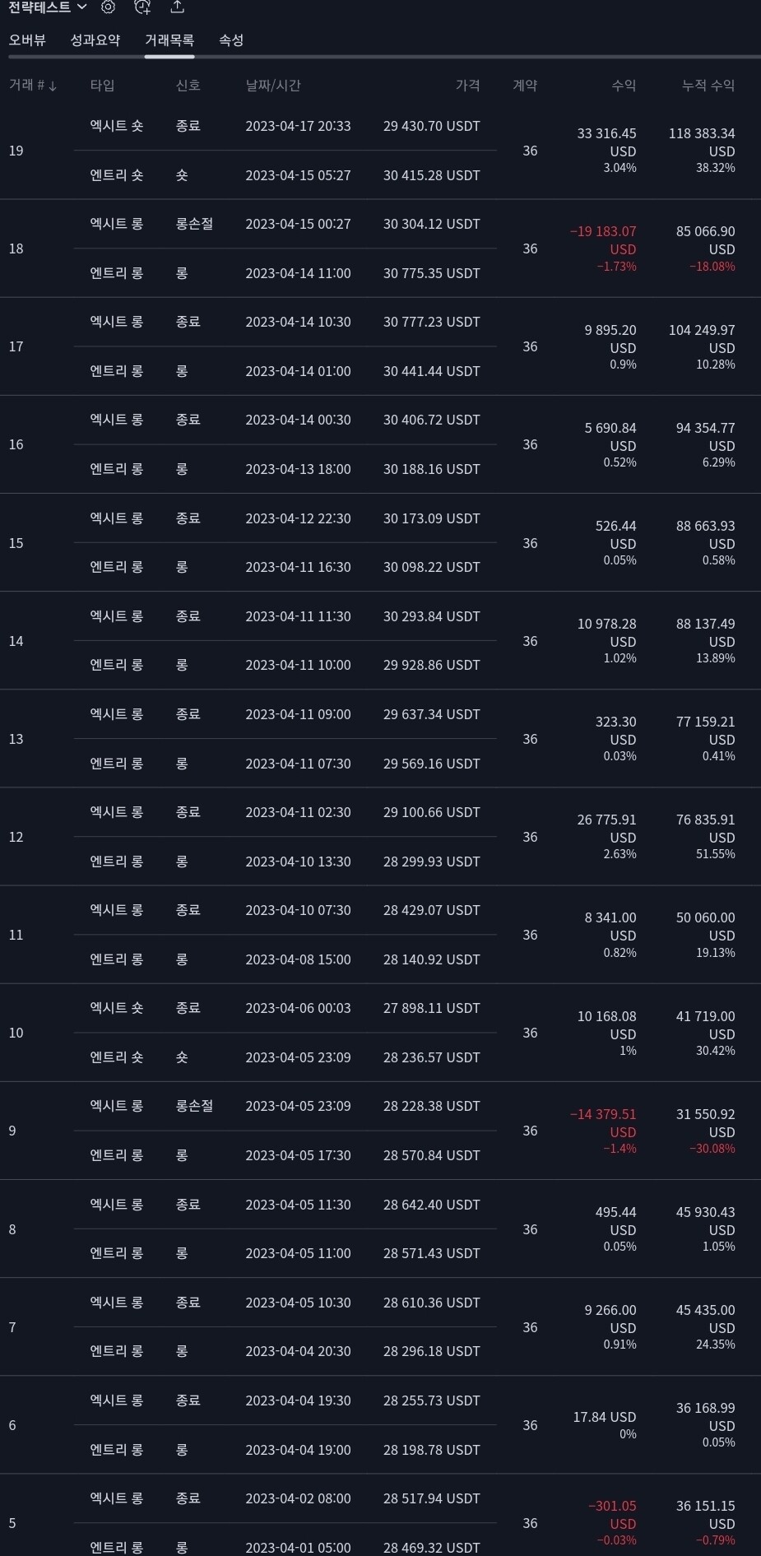The width and height of the screenshot is (761, 1556).
Task: Switch to the 오버뷰 tab
Action: tap(27, 40)
